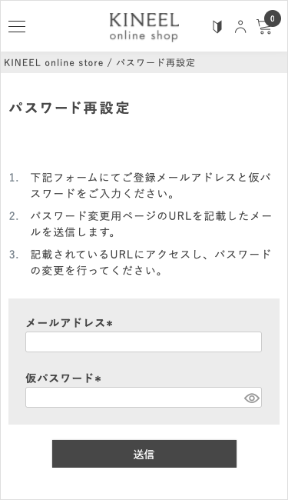Viewport: 288px width, 500px height.
Task: Click the パスワード再設定 page heading
Action: pos(69,108)
